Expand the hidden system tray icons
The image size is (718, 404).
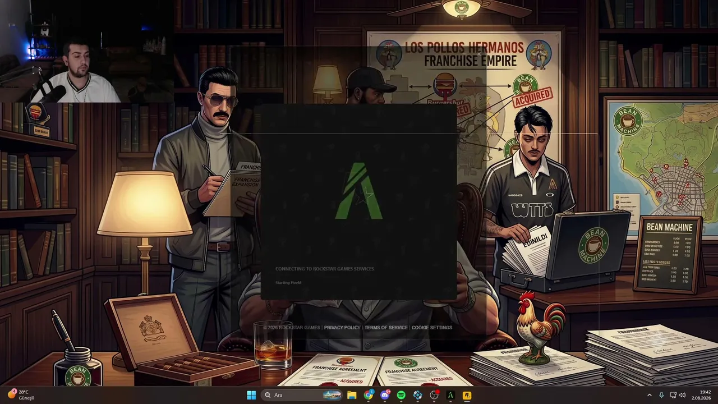click(x=650, y=395)
